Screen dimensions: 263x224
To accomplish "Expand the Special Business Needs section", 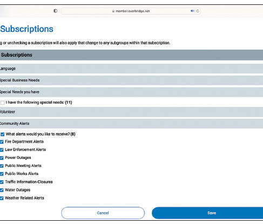I will coord(131,80).
